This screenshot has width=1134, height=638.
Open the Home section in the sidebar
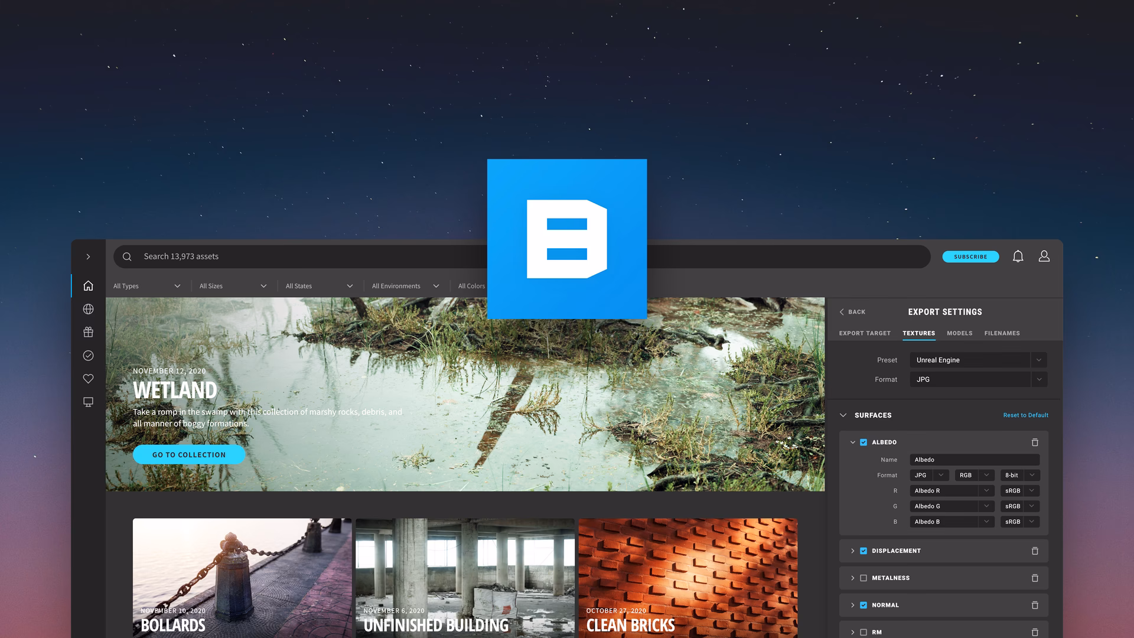coord(88,286)
